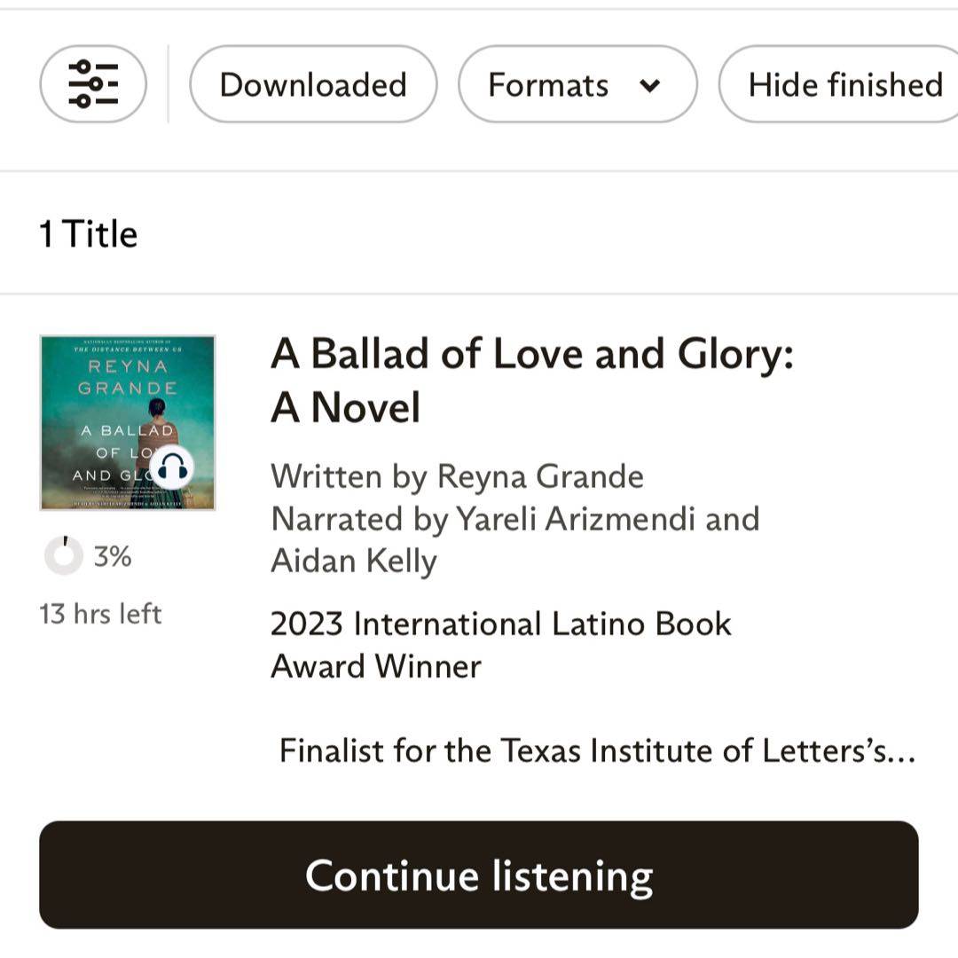The width and height of the screenshot is (958, 958).
Task: Open A Ballad of Love and Glory title
Action: coord(530,381)
